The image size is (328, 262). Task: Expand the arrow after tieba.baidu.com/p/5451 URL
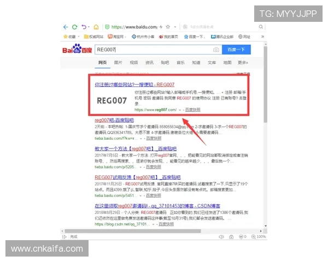coord(140,196)
